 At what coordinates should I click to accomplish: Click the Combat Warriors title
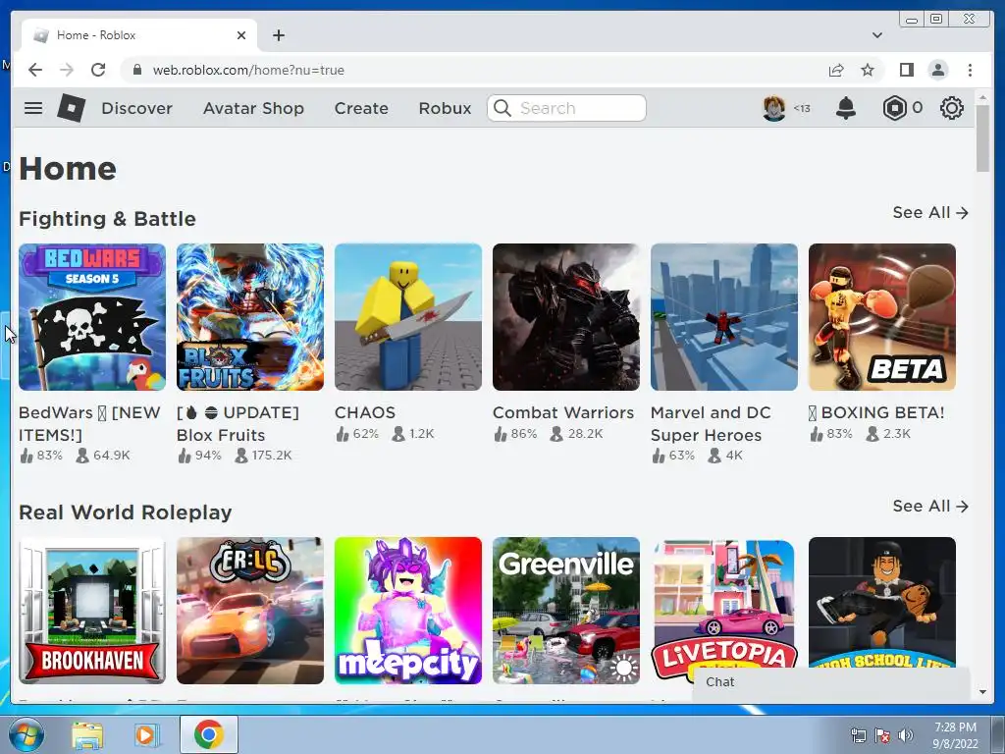[562, 412]
